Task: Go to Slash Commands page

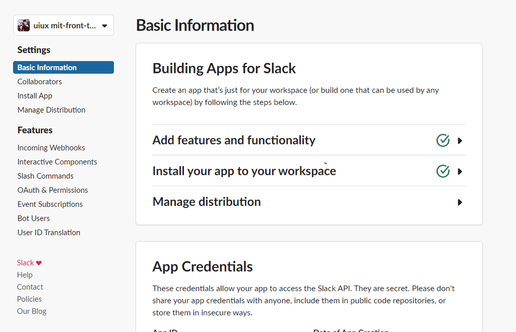Action: [x=45, y=176]
